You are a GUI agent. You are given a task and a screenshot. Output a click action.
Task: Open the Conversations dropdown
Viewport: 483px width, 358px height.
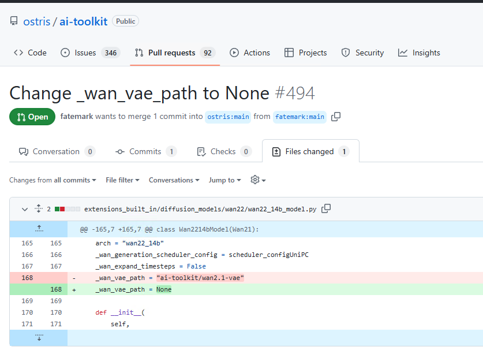(x=174, y=180)
